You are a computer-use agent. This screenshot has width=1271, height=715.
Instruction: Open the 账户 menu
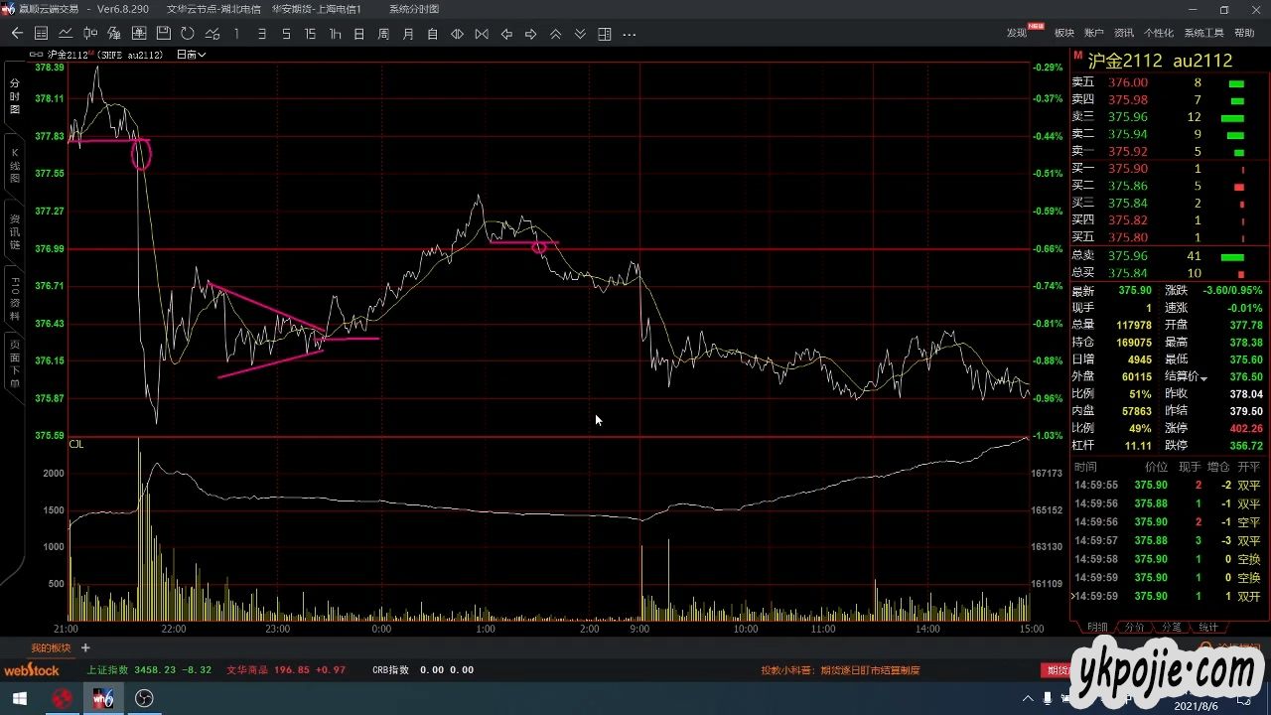(x=1093, y=34)
